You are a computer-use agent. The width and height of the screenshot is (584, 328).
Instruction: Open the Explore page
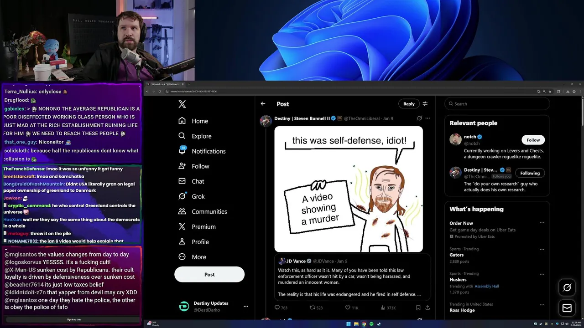195,136
